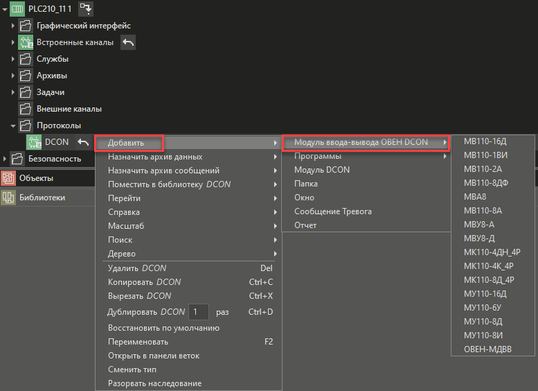Collapse the PLC210_11 tree node

[4, 9]
